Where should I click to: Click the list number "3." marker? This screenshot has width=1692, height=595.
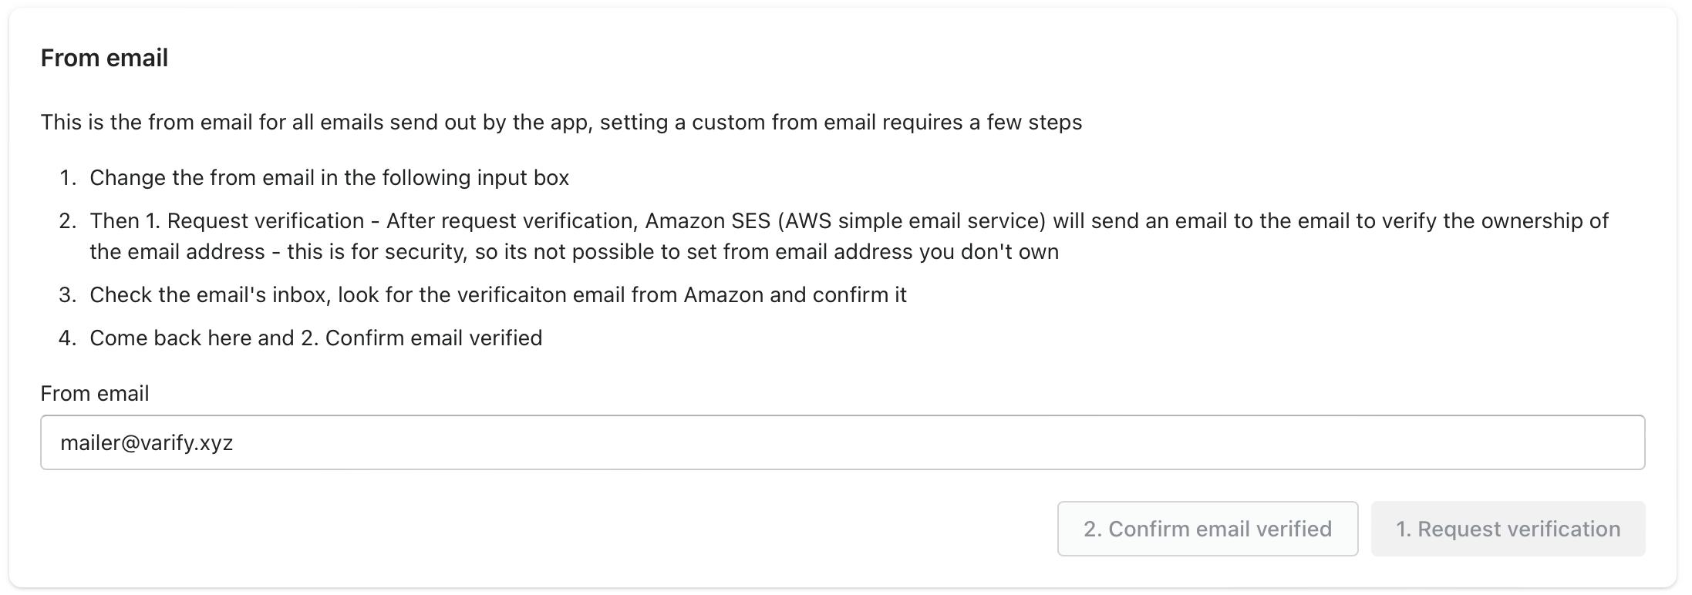[x=68, y=295]
